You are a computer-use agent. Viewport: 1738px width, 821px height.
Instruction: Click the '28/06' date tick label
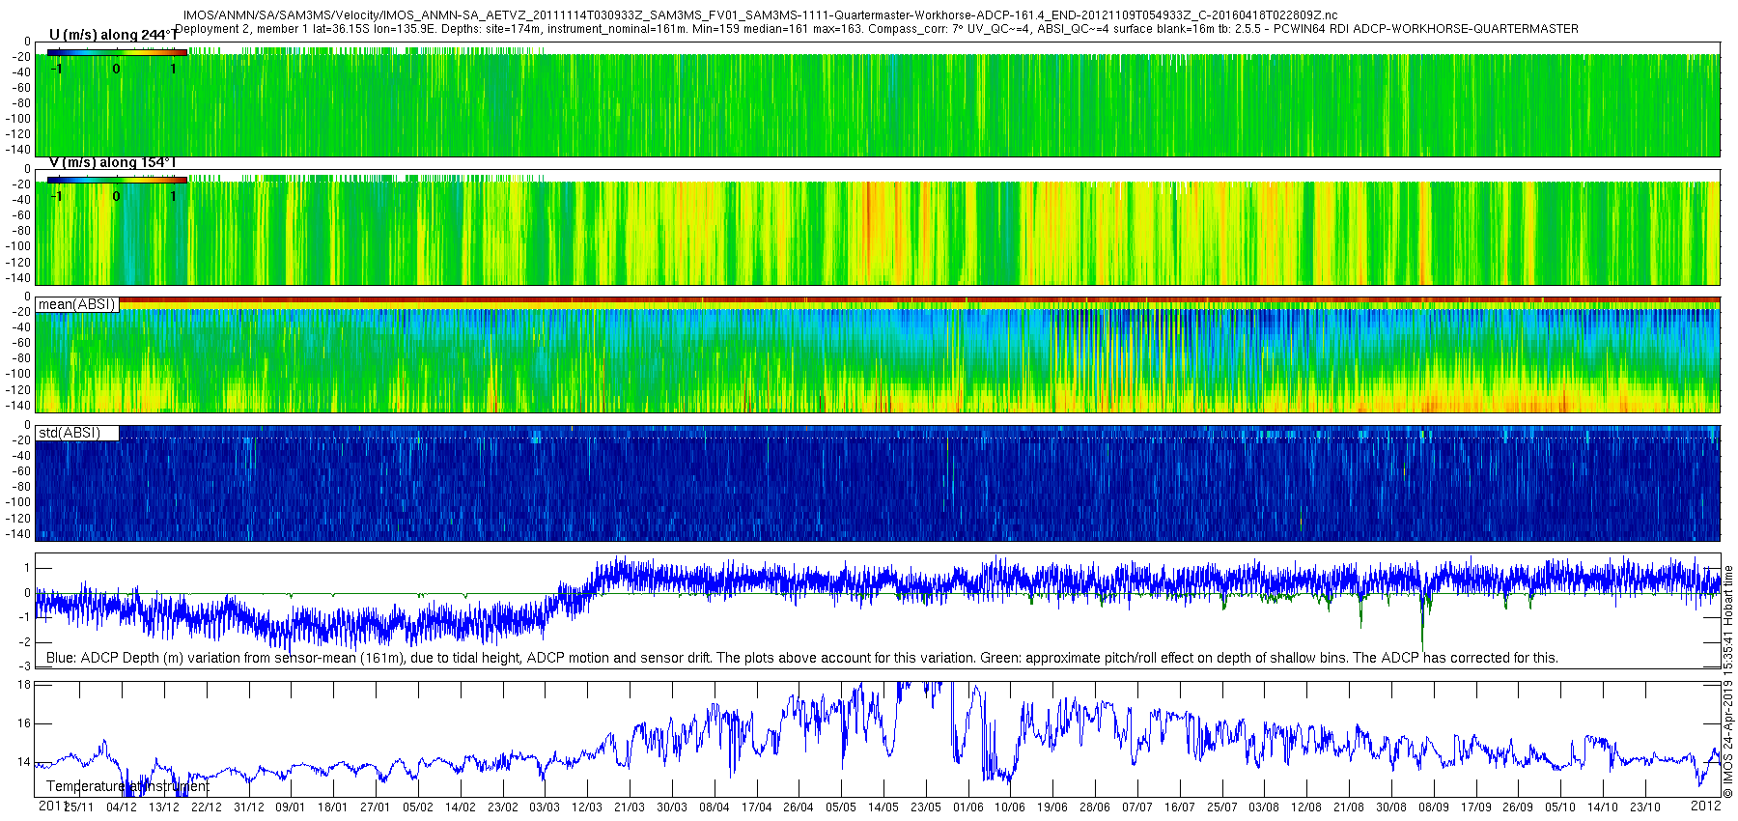coord(1095,807)
